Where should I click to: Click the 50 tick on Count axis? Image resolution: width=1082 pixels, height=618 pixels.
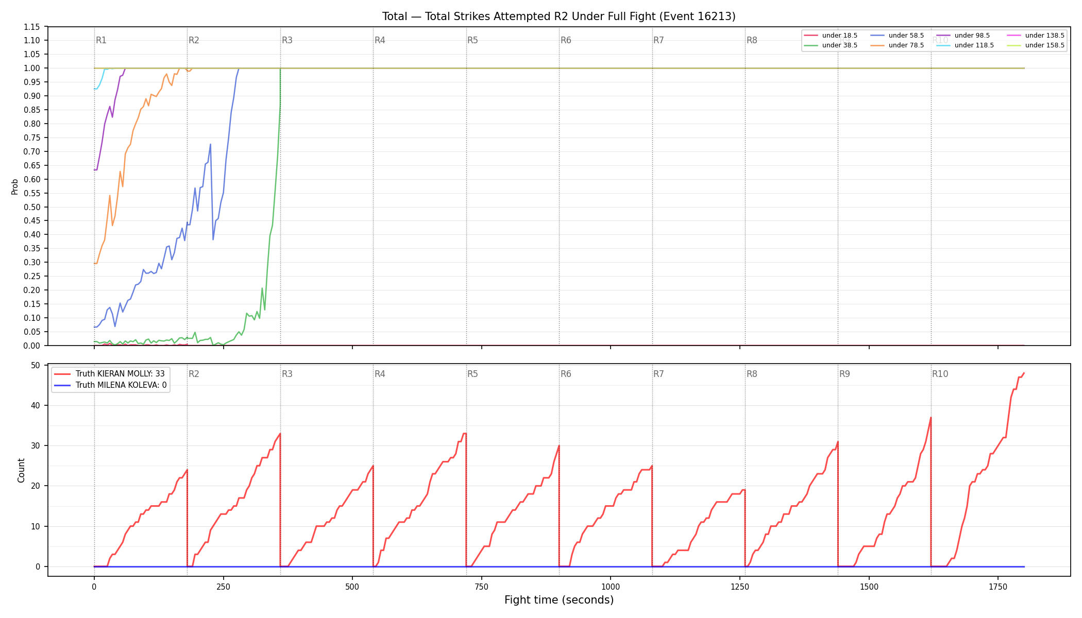click(x=36, y=365)
